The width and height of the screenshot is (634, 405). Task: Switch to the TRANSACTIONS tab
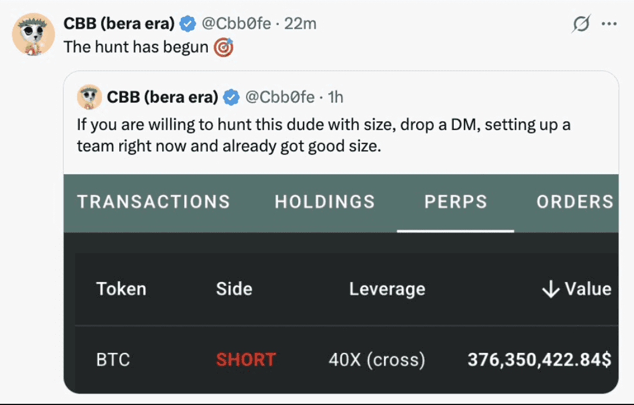pyautogui.click(x=153, y=202)
